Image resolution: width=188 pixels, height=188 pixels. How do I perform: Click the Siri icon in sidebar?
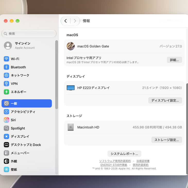point(6,120)
